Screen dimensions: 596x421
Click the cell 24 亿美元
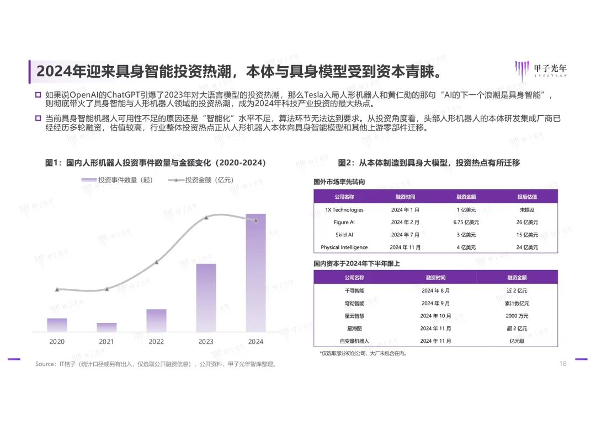[527, 247]
